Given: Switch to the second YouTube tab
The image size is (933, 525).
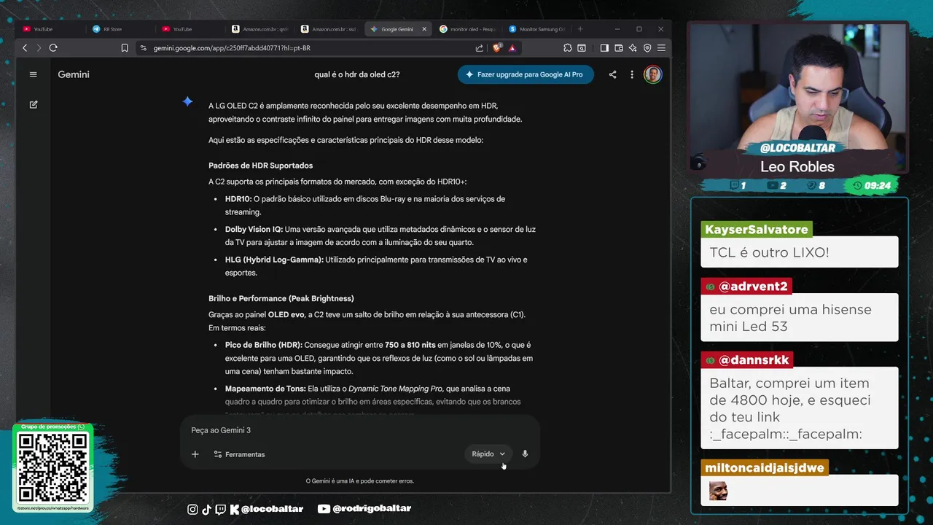Looking at the screenshot, I should coord(190,29).
